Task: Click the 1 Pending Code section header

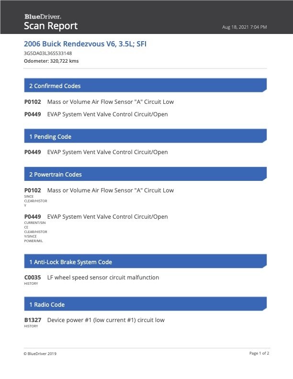Action: click(50, 137)
